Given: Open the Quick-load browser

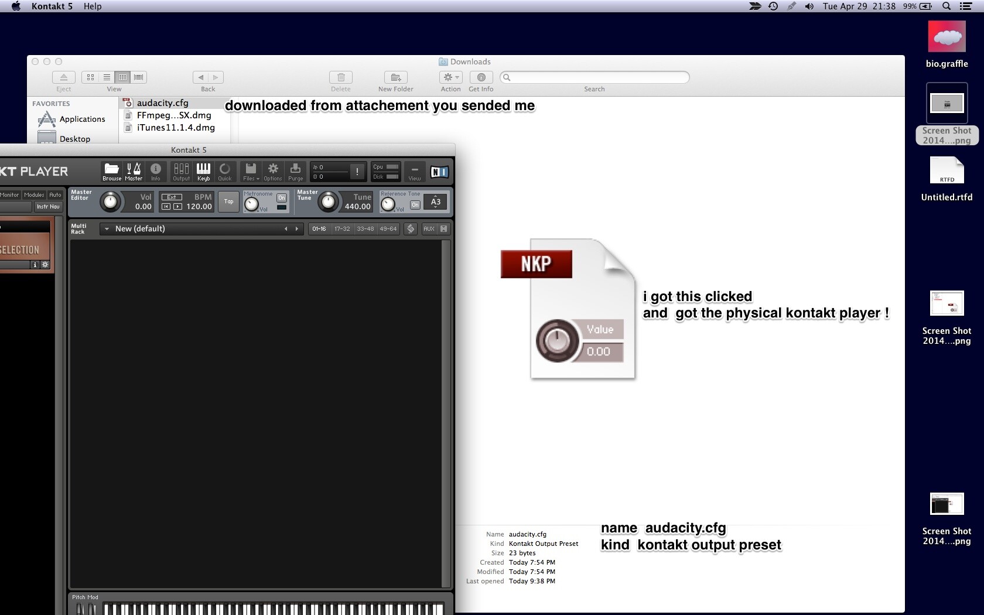Looking at the screenshot, I should coord(225,171).
